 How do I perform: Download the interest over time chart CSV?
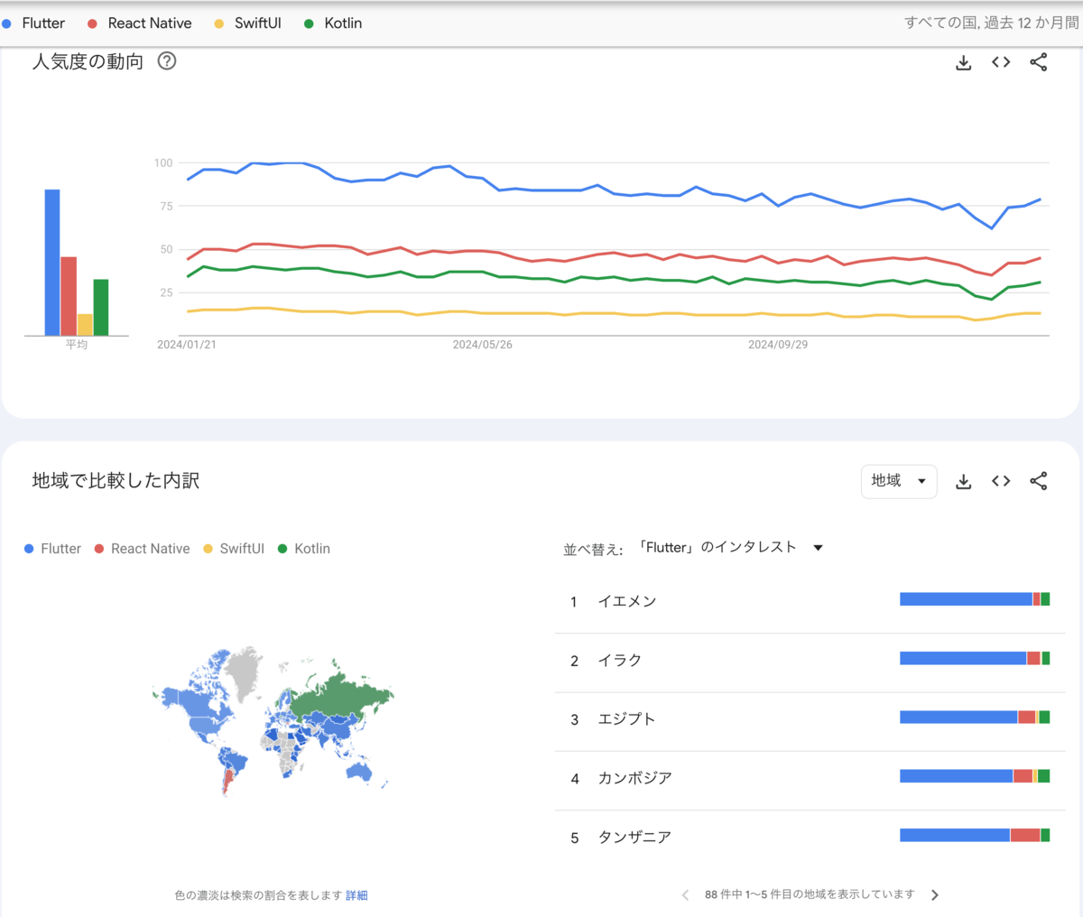pyautogui.click(x=964, y=62)
